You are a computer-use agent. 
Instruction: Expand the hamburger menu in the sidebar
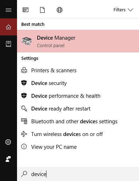tap(9, 10)
